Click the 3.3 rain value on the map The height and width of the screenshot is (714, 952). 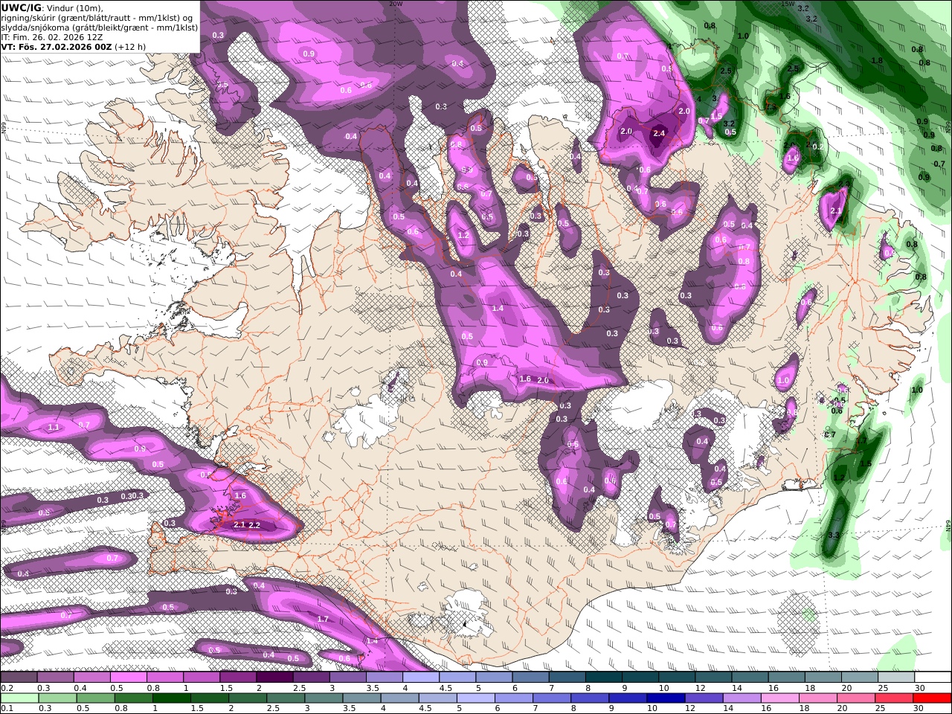pos(834,535)
